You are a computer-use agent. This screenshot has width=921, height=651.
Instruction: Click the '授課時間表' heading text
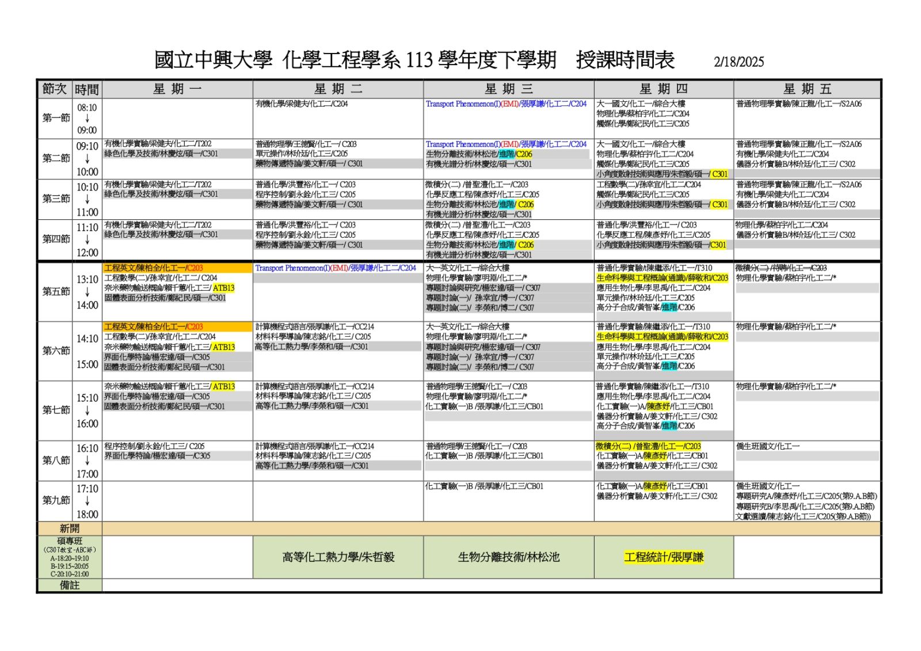point(626,60)
